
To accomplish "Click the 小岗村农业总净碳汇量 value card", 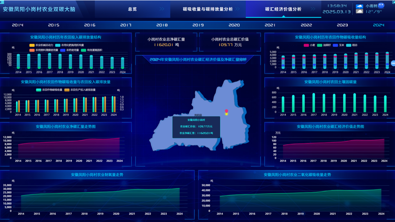I will pyautogui.click(x=166, y=42).
